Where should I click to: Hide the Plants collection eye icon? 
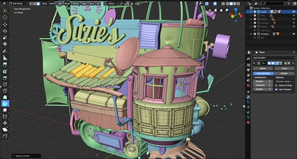pyautogui.click(x=294, y=26)
